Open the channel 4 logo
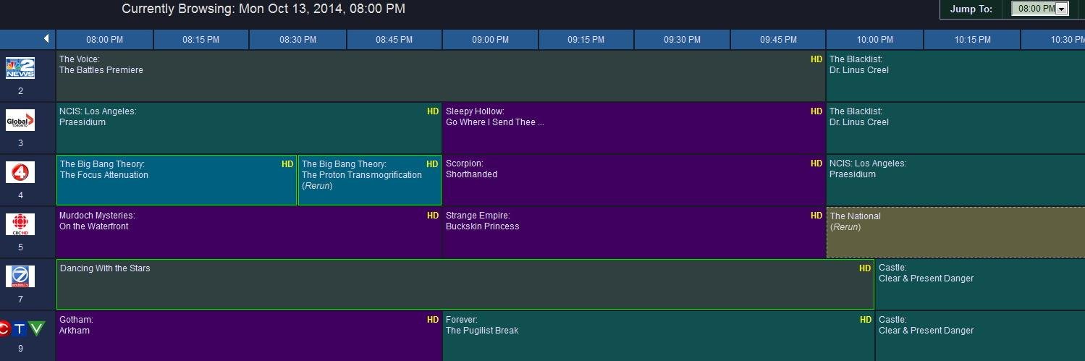 [x=20, y=173]
